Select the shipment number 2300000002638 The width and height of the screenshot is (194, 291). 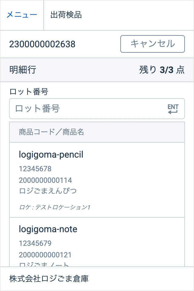[42, 44]
